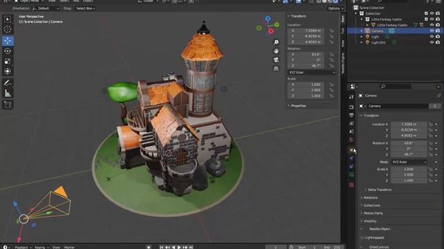
Task: Open the Scene properties tab icon
Action: pyautogui.click(x=352, y=131)
